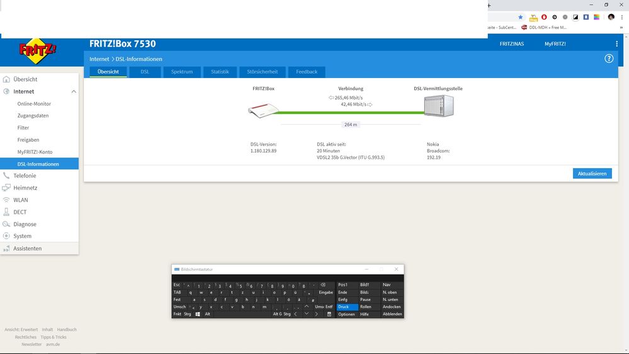Click the Internet globe icon

6,91
